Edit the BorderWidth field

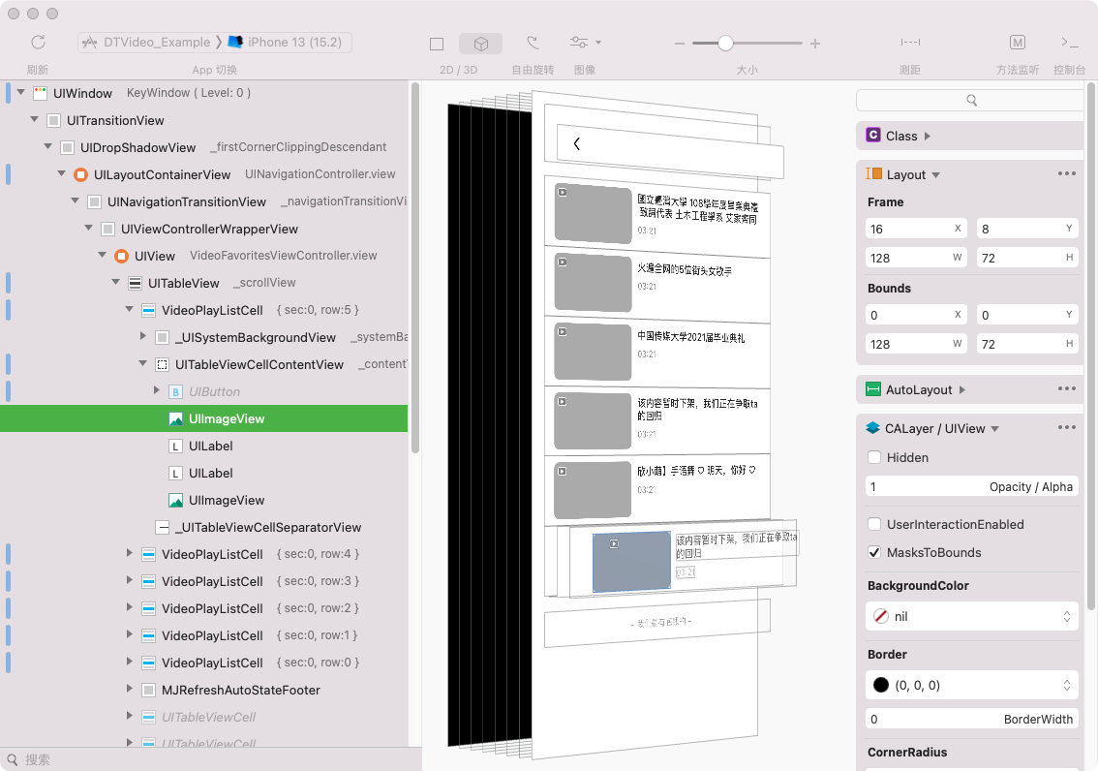971,719
